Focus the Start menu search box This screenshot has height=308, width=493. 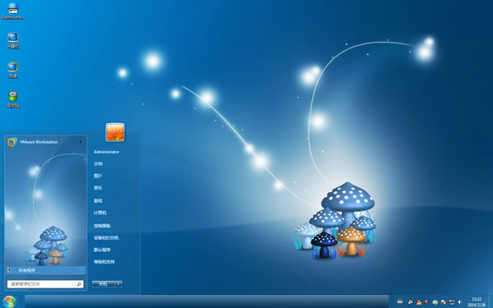45,284
